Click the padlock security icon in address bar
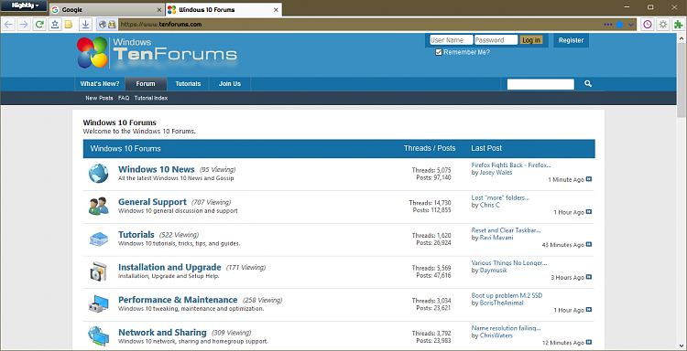The width and height of the screenshot is (687, 351). pyautogui.click(x=112, y=25)
